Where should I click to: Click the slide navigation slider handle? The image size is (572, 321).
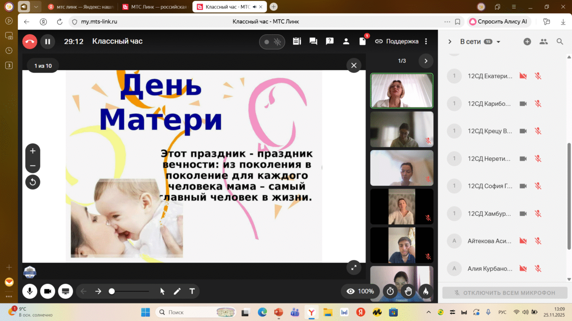pyautogui.click(x=112, y=291)
